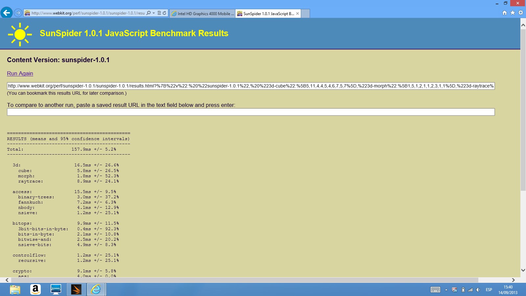
Task: Click the vertical scrollbar down arrow
Action: pyautogui.click(x=523, y=270)
